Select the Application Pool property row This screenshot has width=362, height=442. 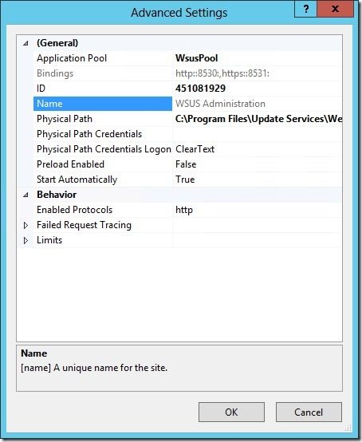pyautogui.click(x=187, y=58)
